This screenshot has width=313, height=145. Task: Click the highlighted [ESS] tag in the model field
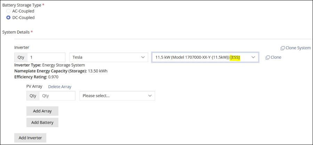pos(235,57)
